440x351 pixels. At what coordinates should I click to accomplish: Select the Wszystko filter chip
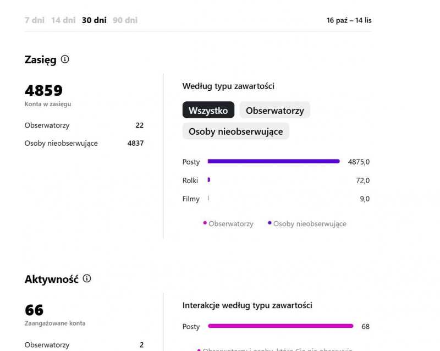coord(208,110)
